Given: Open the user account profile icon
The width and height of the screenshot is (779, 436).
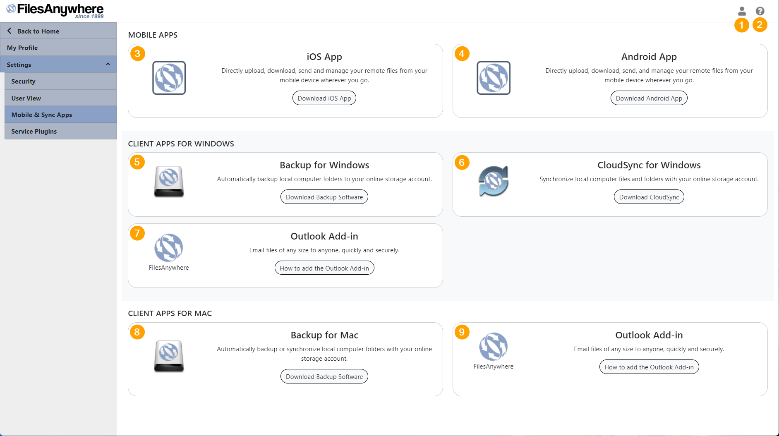Looking at the screenshot, I should tap(742, 11).
